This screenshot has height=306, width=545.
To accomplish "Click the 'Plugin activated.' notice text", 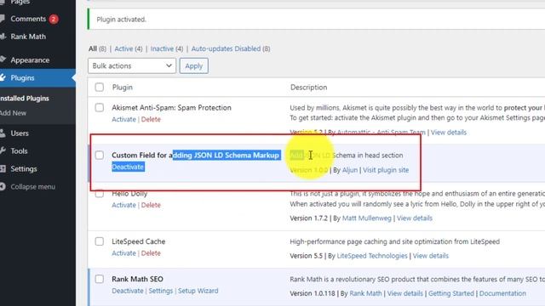I will (121, 20).
